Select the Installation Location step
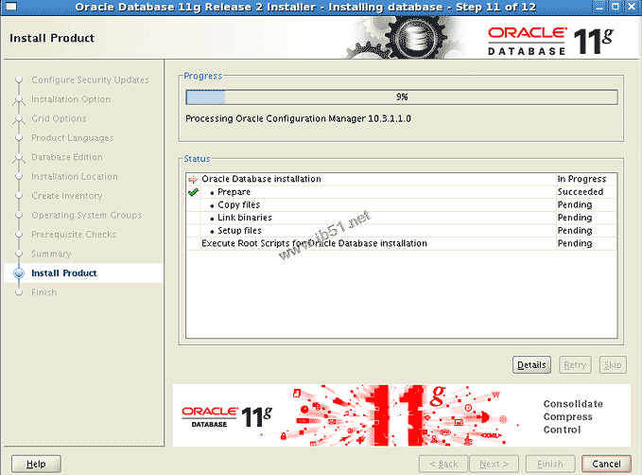Image resolution: width=642 pixels, height=475 pixels. point(75,176)
